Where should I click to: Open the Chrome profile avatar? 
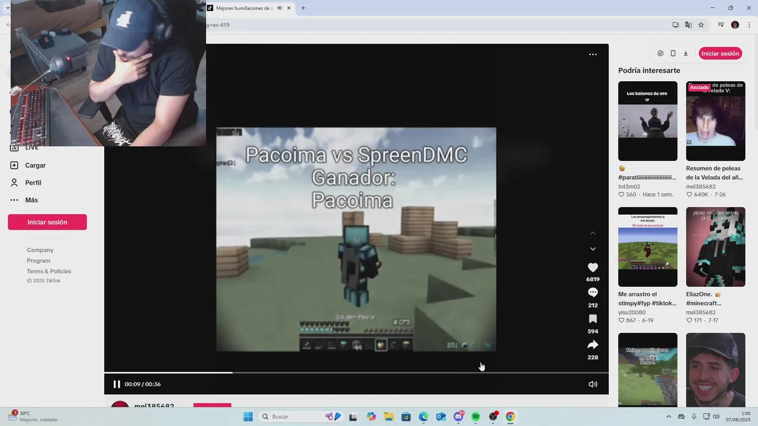pyautogui.click(x=735, y=25)
